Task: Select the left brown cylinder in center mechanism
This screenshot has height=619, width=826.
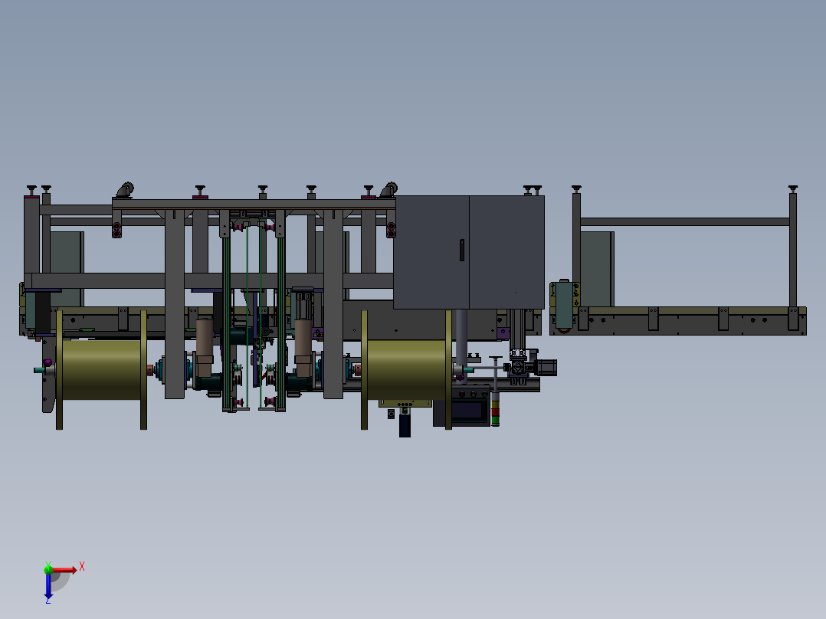Action: point(205,336)
